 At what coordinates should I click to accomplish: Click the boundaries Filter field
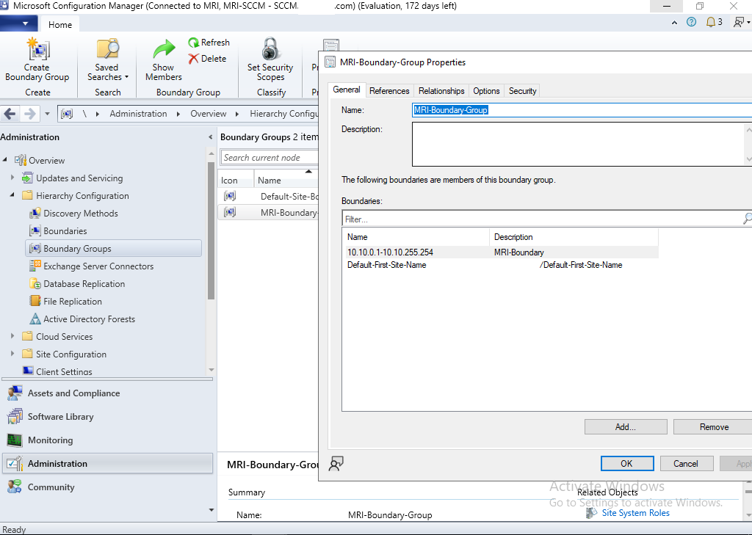542,219
